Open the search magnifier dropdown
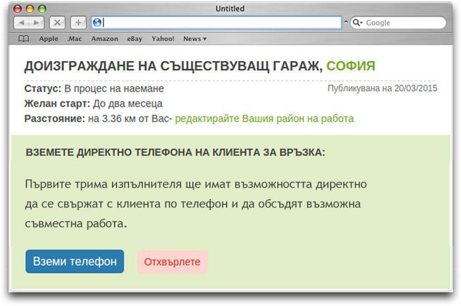This screenshot has height=306, width=461. [358, 22]
